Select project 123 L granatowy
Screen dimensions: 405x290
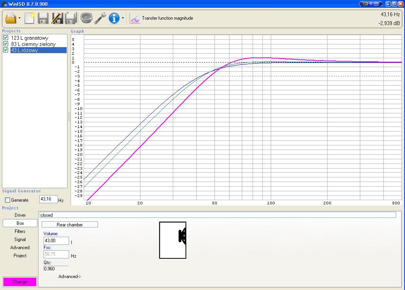[x=30, y=38]
